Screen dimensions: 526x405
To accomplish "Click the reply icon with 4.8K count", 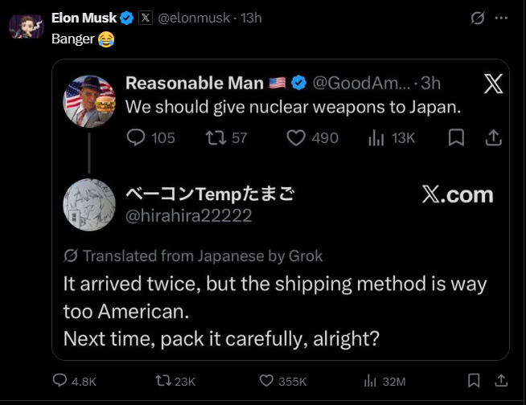I will [60, 380].
